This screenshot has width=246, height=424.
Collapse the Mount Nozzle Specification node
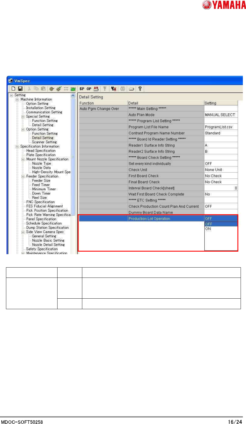coord(23,159)
